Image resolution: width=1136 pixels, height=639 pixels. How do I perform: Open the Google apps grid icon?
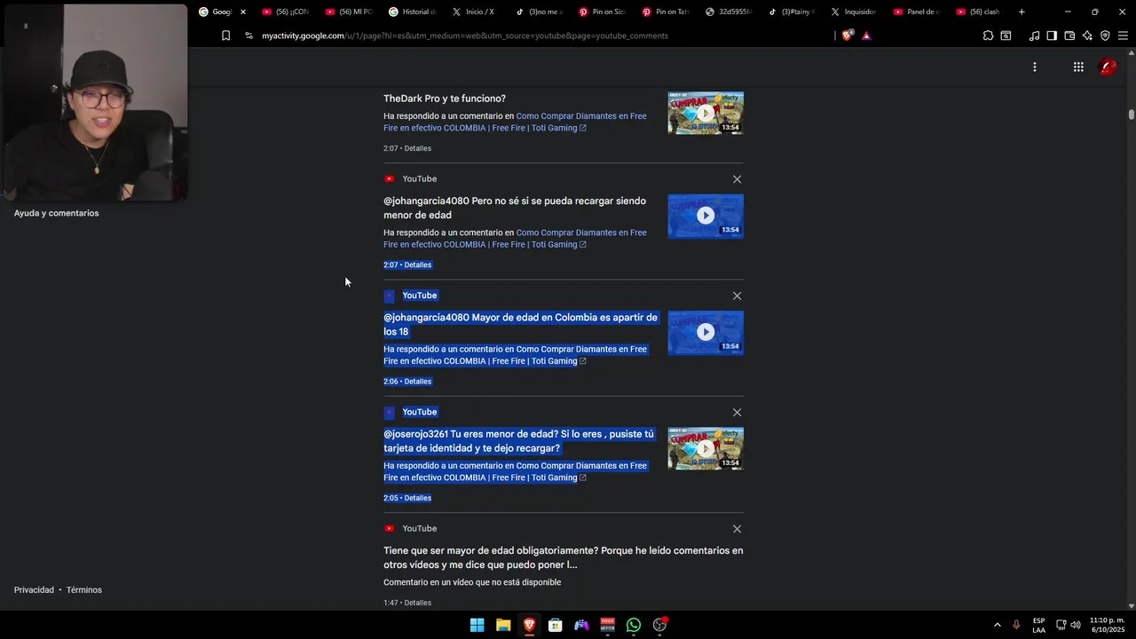coord(1078,67)
